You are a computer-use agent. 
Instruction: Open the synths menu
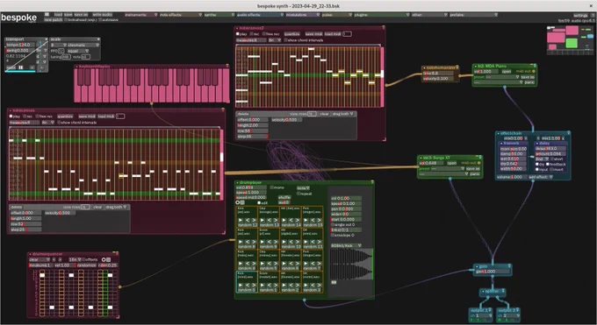pyautogui.click(x=219, y=14)
